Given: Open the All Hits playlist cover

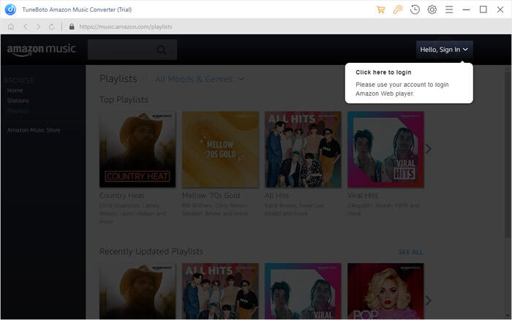Looking at the screenshot, I should click(x=303, y=149).
